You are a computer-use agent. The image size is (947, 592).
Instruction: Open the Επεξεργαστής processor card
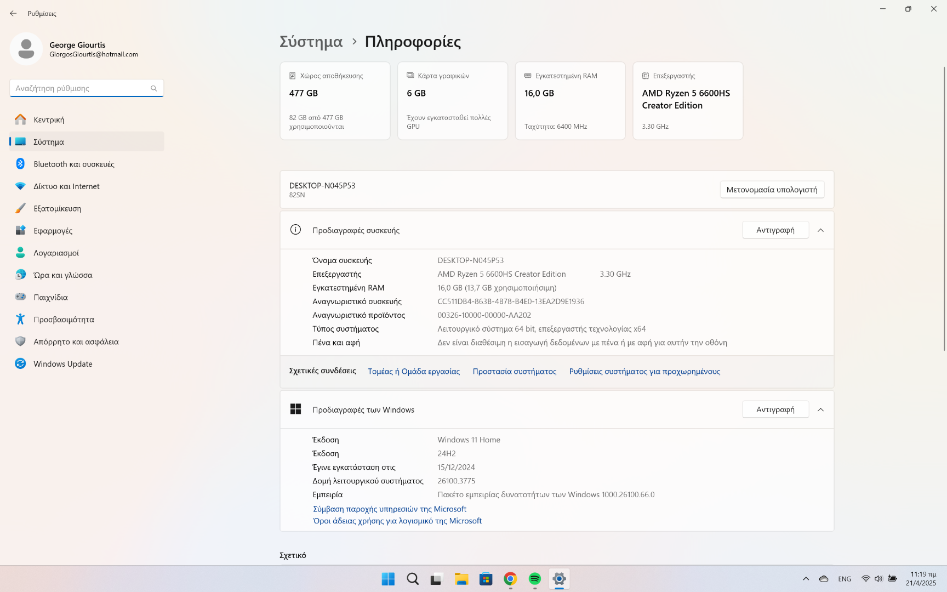tap(688, 101)
